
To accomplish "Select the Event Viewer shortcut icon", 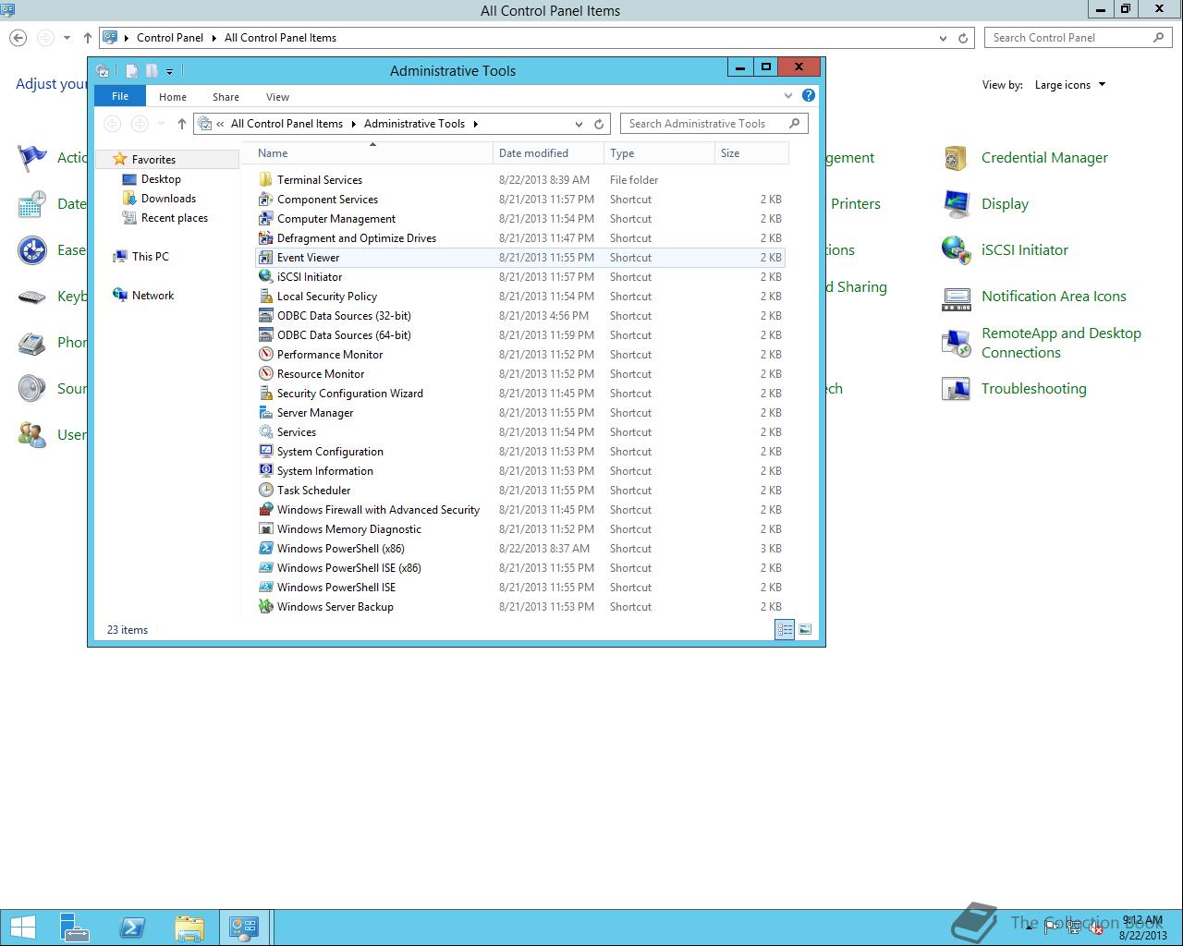I will [x=266, y=258].
